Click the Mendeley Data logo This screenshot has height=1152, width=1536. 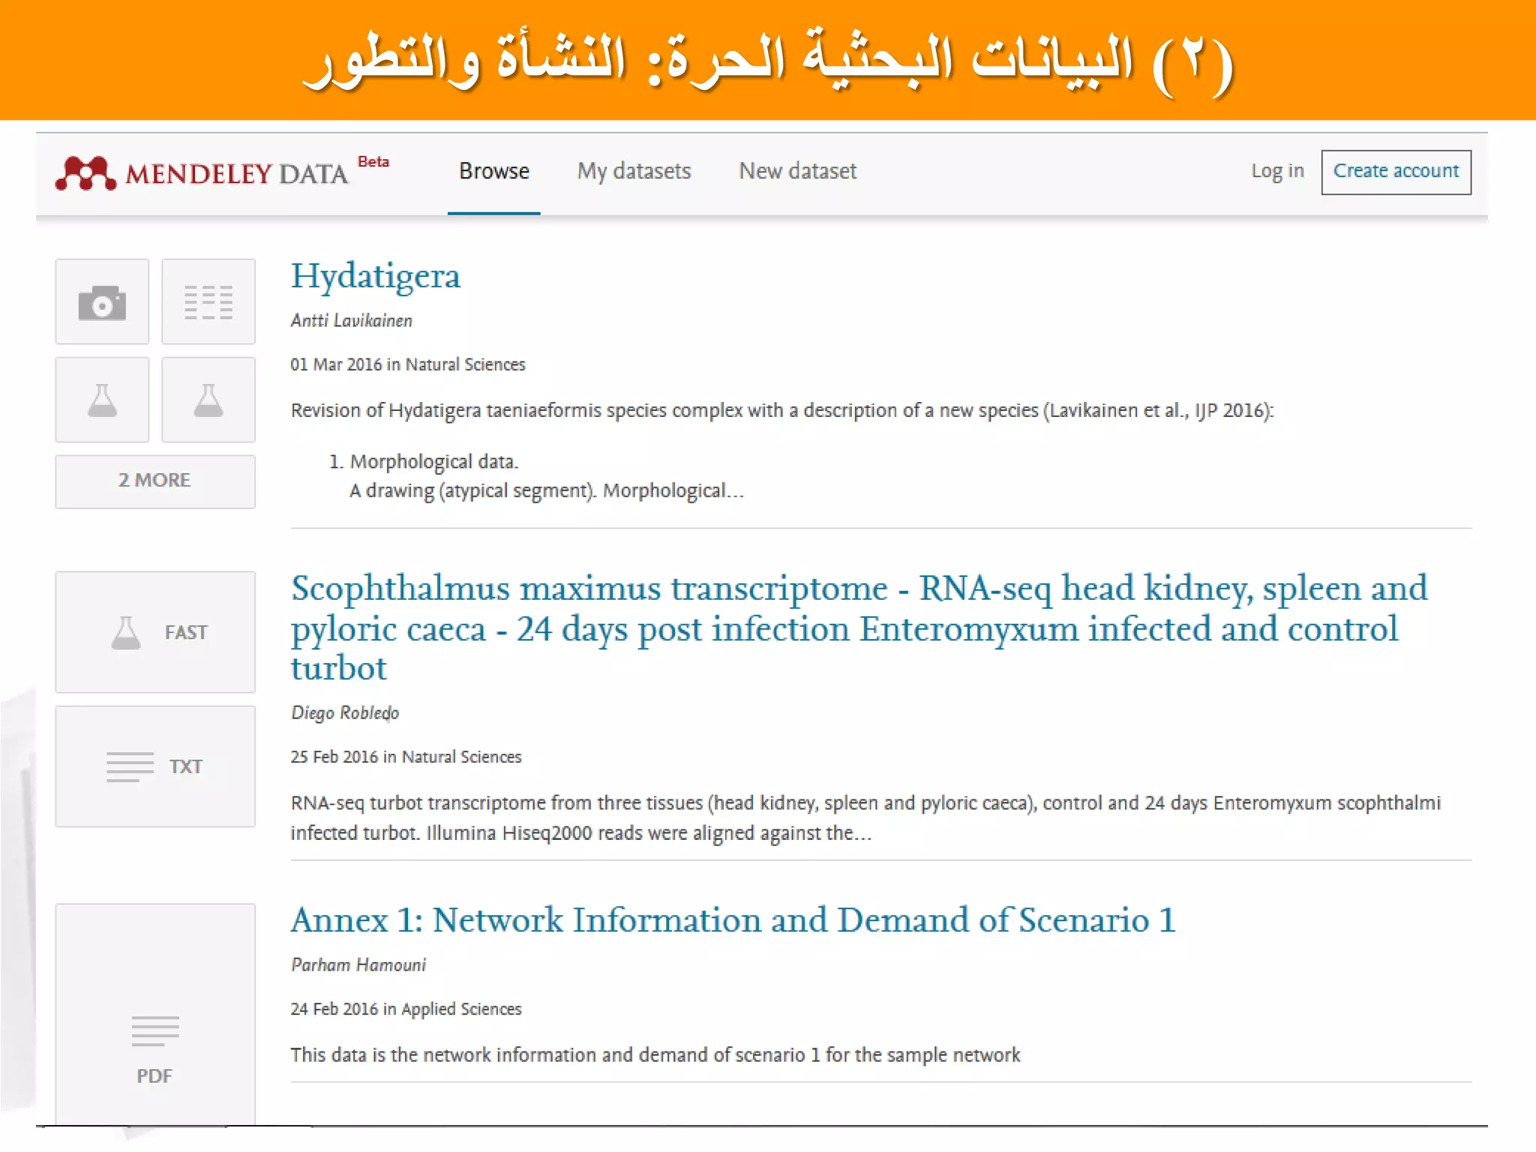point(202,173)
